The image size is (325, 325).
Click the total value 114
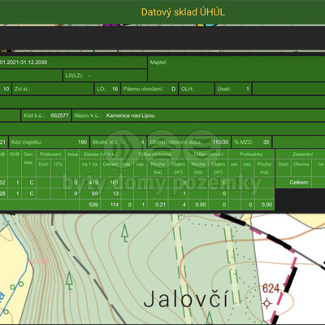(x=115, y=205)
